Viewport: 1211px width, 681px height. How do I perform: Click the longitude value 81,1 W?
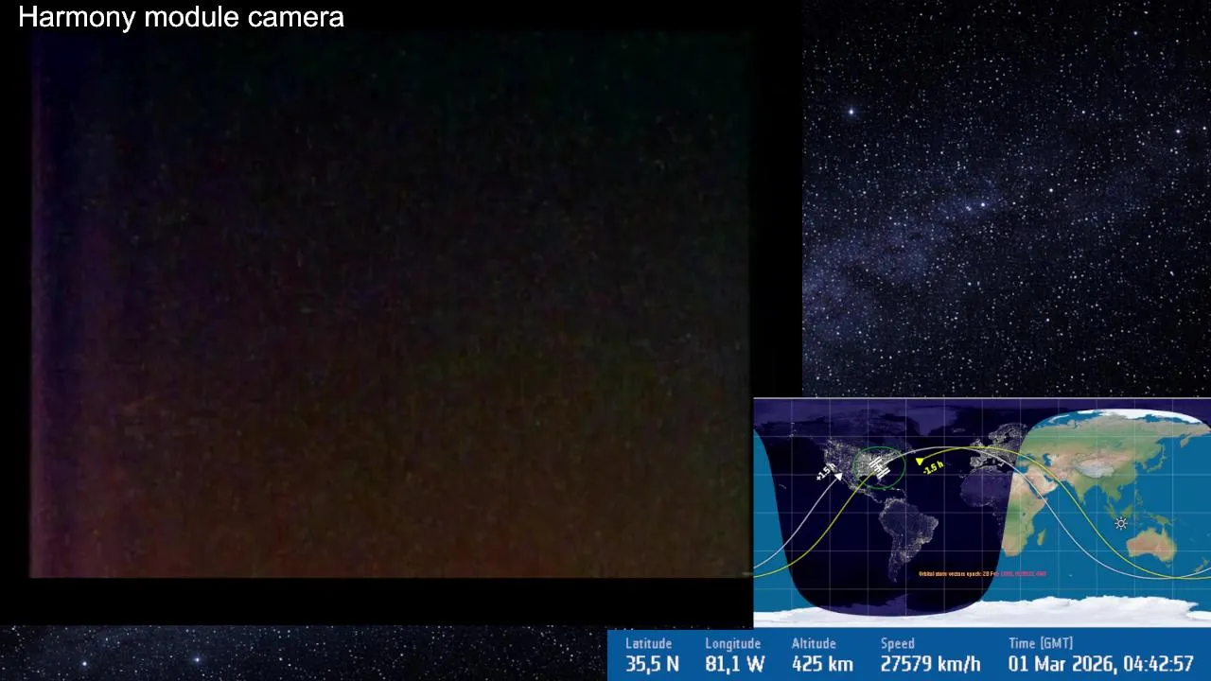734,664
